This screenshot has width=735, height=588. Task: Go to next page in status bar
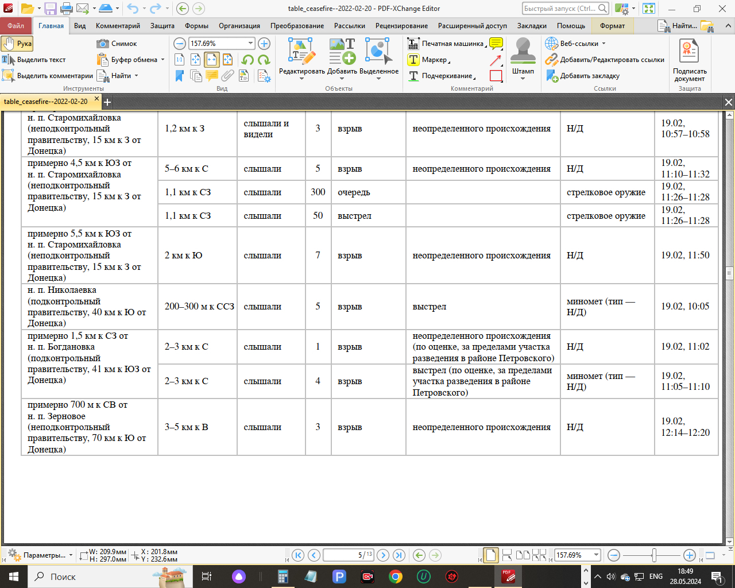pos(383,555)
